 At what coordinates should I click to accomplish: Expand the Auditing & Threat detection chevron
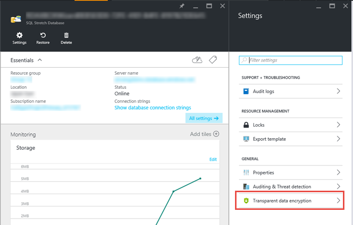tap(338, 187)
